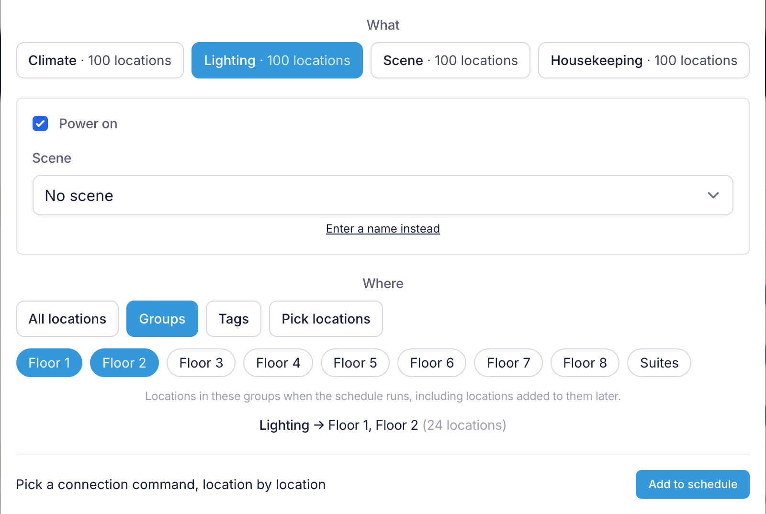Choose the All locations option
This screenshot has height=514, width=766.
pos(68,319)
